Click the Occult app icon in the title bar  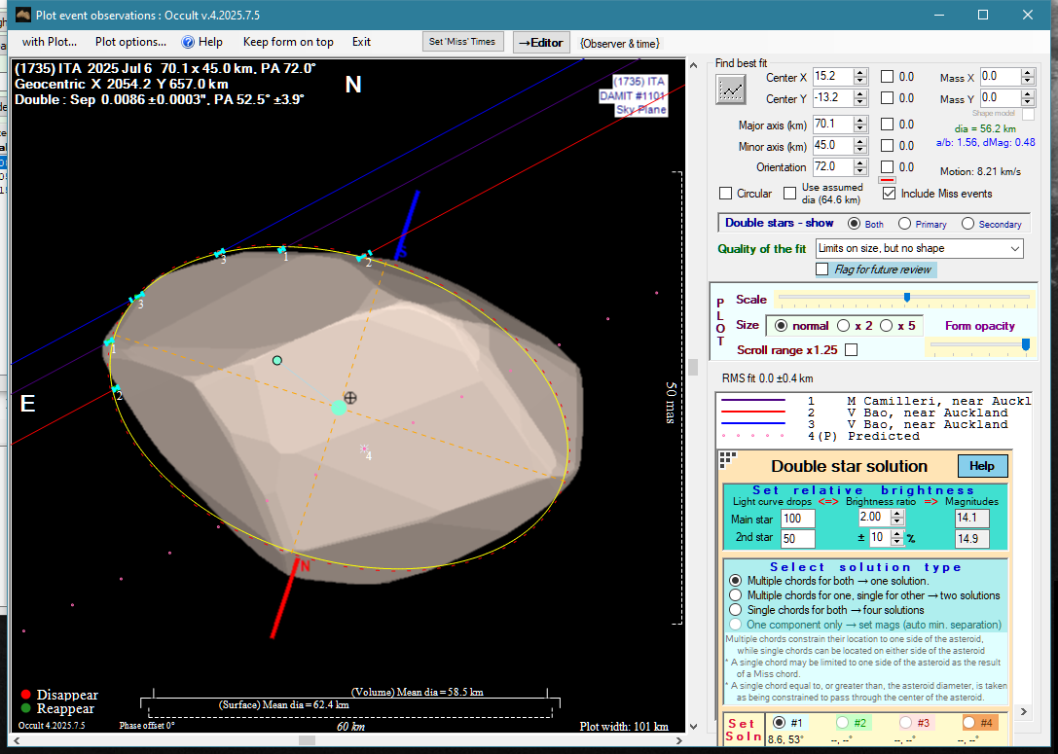21,15
